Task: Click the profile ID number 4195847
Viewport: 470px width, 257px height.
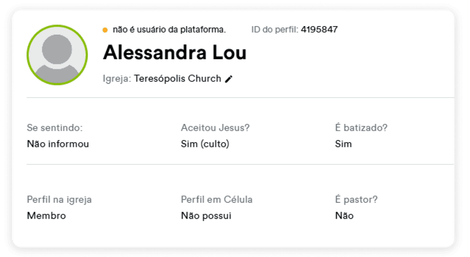Action: (319, 29)
